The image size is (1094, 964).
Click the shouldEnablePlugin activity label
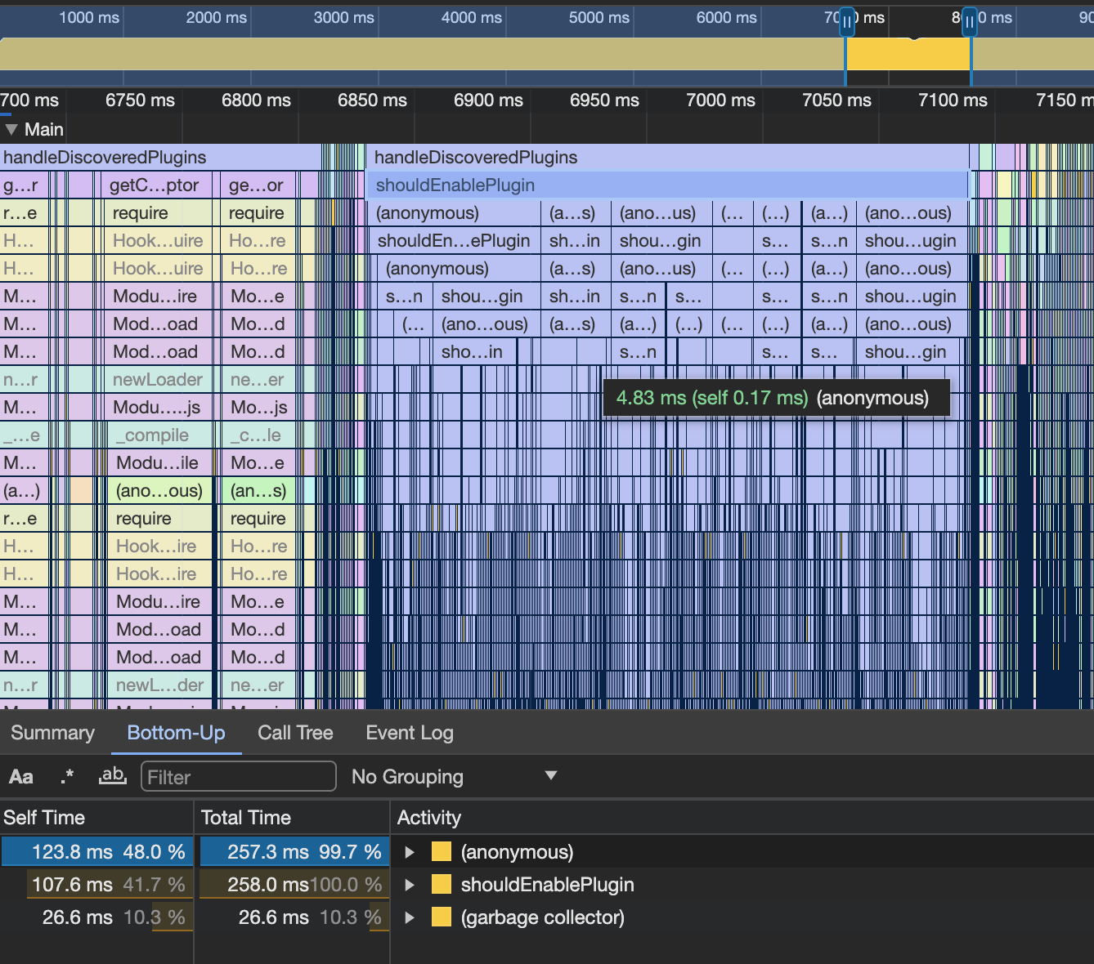[x=548, y=885]
